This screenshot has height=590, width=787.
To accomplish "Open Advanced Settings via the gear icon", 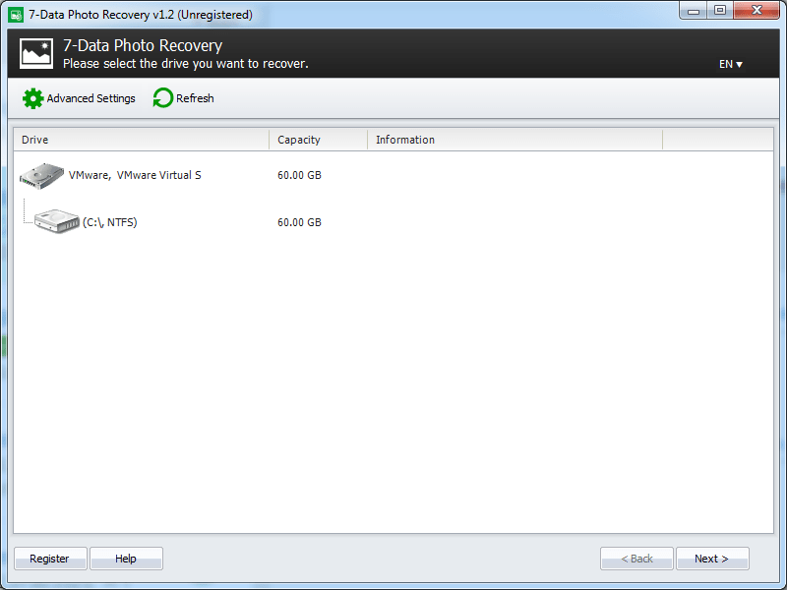I will point(32,98).
